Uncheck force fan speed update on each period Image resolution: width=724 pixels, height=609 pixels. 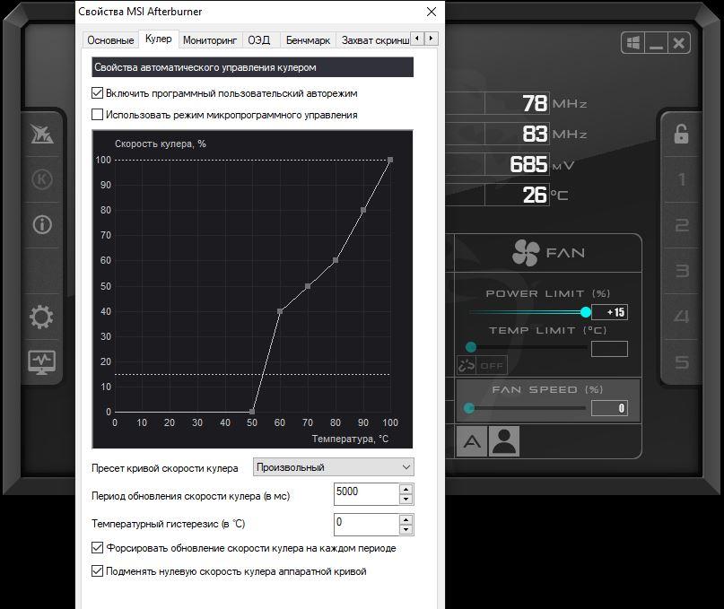[x=98, y=548]
